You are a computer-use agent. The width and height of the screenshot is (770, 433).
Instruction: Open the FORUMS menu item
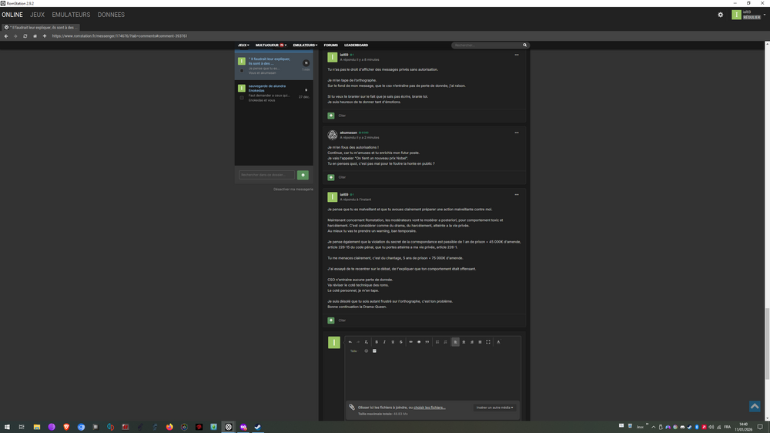(x=330, y=45)
